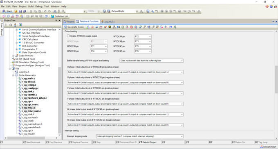Click Generate Code
278x149 pixels.
tap(74, 27)
